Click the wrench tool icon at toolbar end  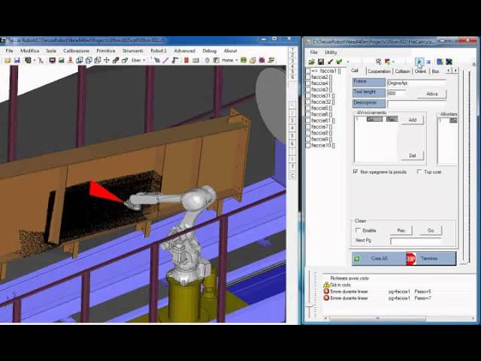point(271,60)
